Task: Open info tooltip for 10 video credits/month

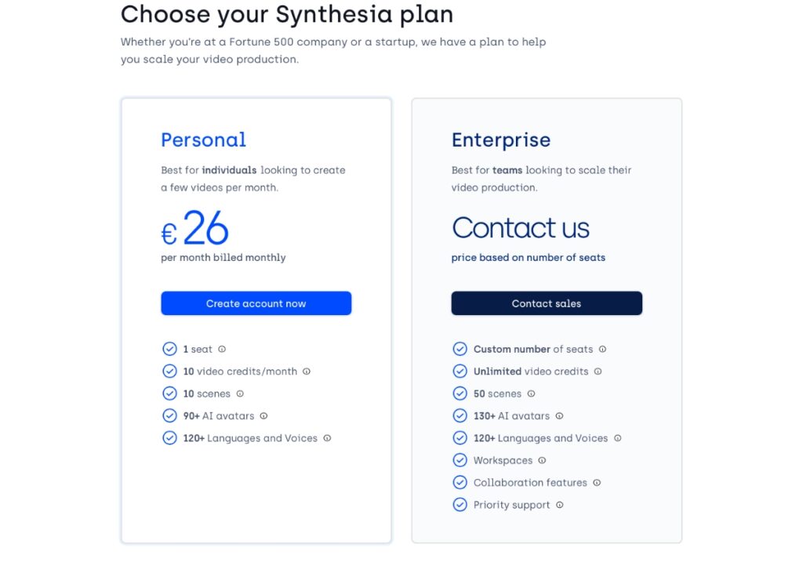Action: coord(307,371)
